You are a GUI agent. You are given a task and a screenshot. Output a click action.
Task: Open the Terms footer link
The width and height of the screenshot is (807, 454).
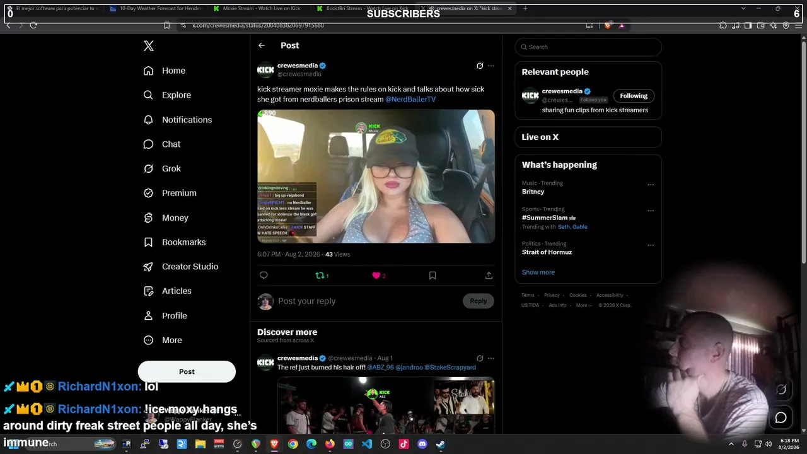tap(528, 295)
